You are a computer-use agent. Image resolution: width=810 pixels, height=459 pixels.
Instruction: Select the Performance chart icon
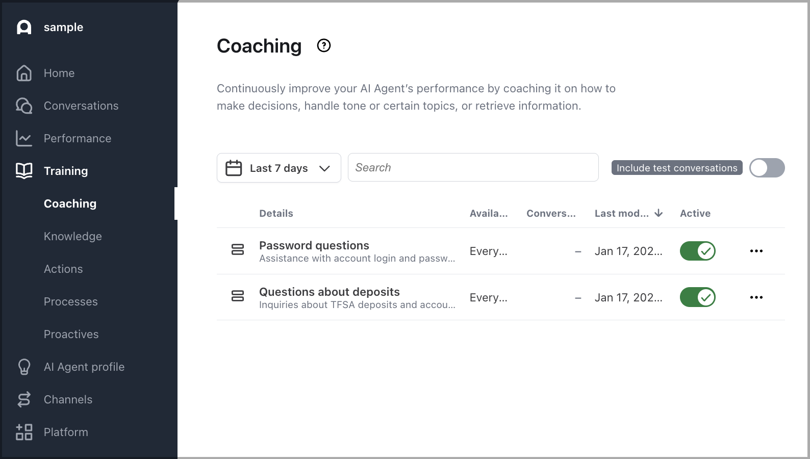[23, 138]
